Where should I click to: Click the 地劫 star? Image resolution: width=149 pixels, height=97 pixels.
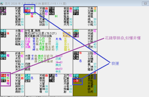coord(18,61)
